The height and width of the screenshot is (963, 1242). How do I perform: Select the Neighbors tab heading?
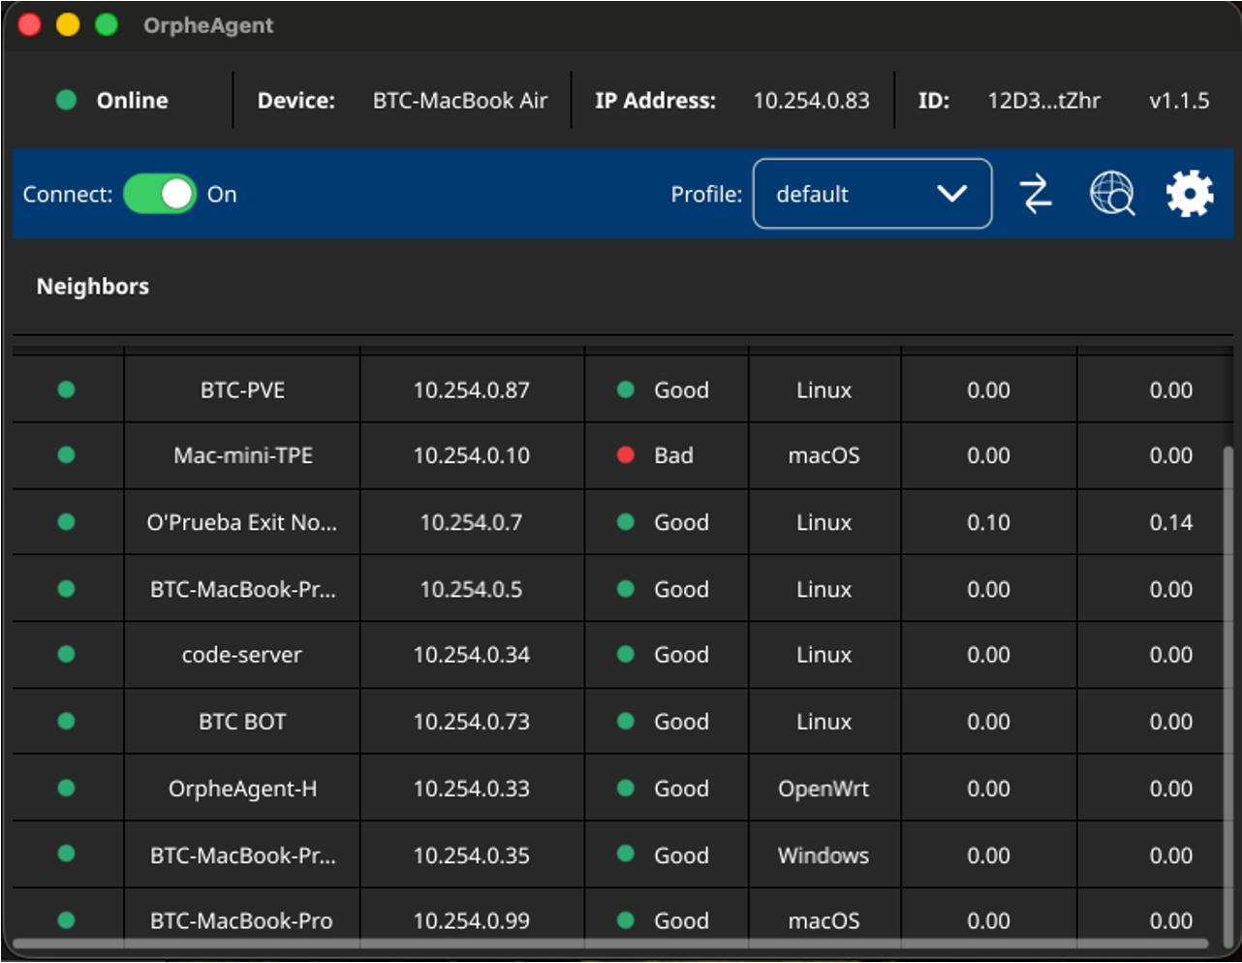click(93, 287)
